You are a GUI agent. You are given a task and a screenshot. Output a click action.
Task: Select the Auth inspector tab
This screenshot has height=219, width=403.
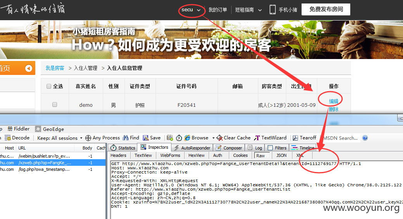218,155
